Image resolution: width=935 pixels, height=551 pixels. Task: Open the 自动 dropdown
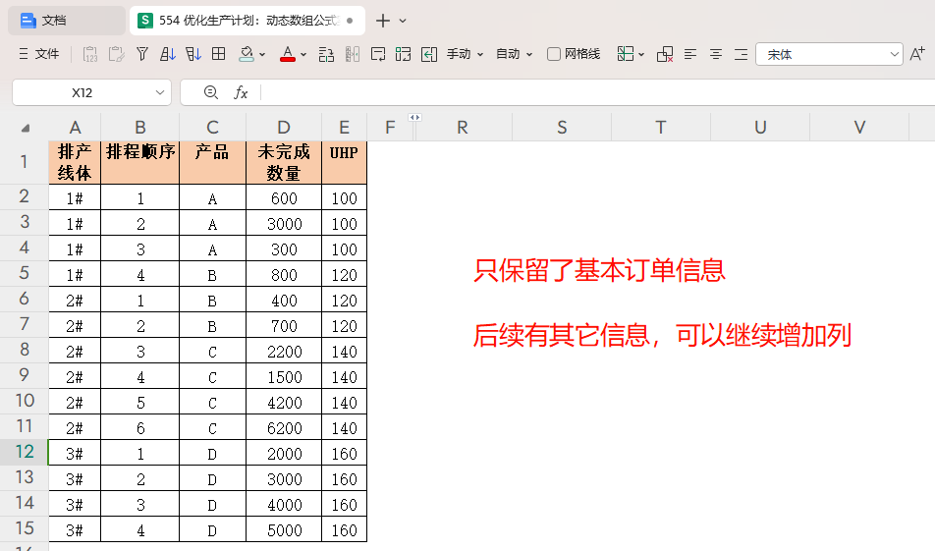tap(514, 54)
